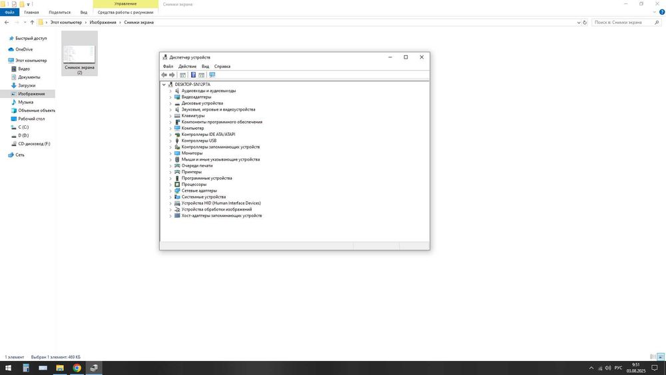The width and height of the screenshot is (666, 375).
Task: Expand Аудиовходы и аудиовыходы node
Action: click(170, 91)
